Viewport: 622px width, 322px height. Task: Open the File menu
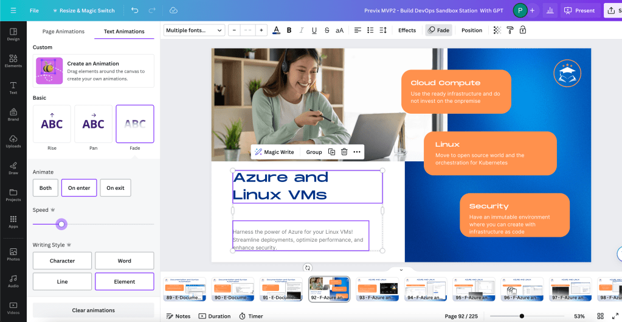[34, 10]
